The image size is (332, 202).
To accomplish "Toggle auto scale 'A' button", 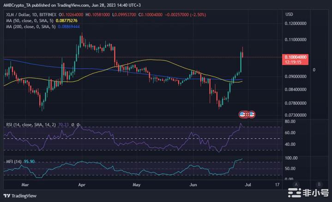I will click(305, 184).
